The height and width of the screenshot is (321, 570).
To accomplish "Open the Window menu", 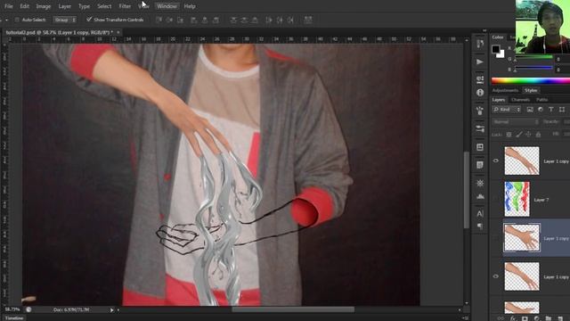I will [x=167, y=6].
